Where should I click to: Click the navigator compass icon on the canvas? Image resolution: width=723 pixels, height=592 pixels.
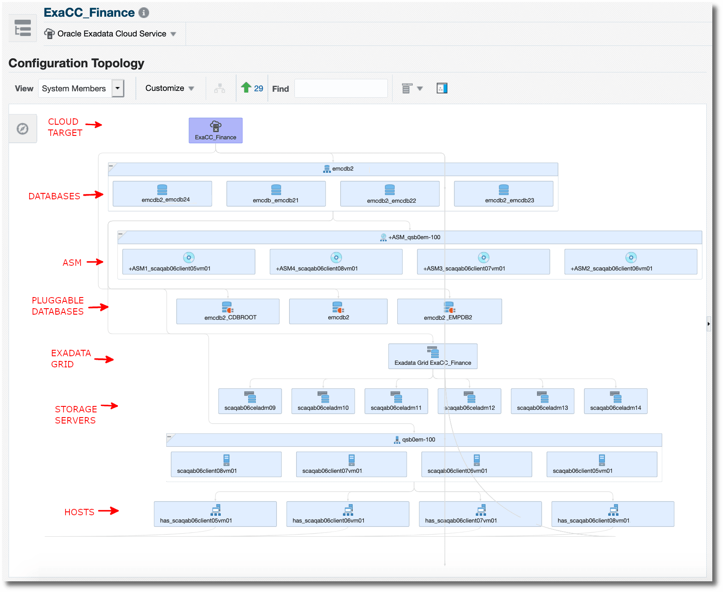[23, 128]
